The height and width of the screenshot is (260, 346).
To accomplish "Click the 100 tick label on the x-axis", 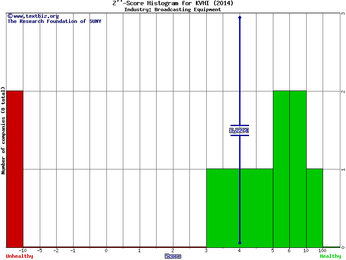I will pos(323,250).
